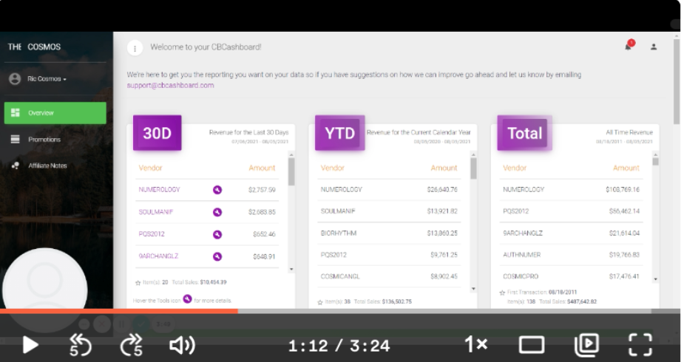
Task: Click the notification bell icon
Action: (629, 47)
